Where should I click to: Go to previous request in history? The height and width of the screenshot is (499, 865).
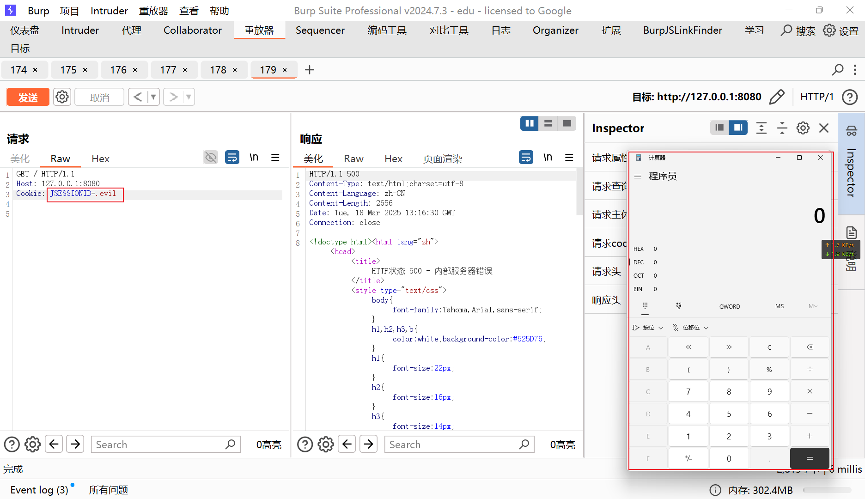(x=138, y=97)
